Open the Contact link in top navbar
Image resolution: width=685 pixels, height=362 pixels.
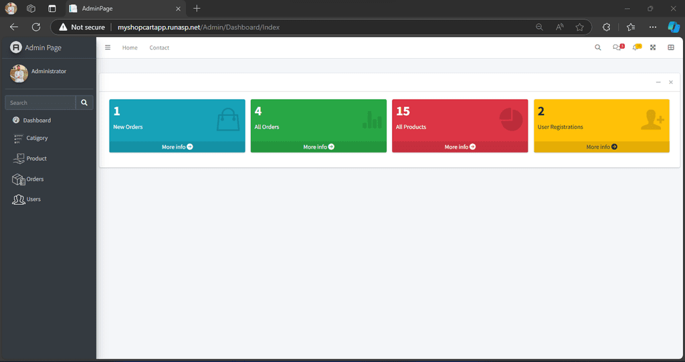point(159,48)
